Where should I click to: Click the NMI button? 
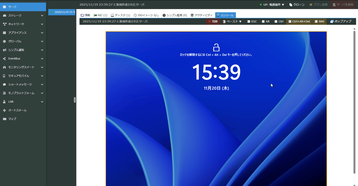319,22
